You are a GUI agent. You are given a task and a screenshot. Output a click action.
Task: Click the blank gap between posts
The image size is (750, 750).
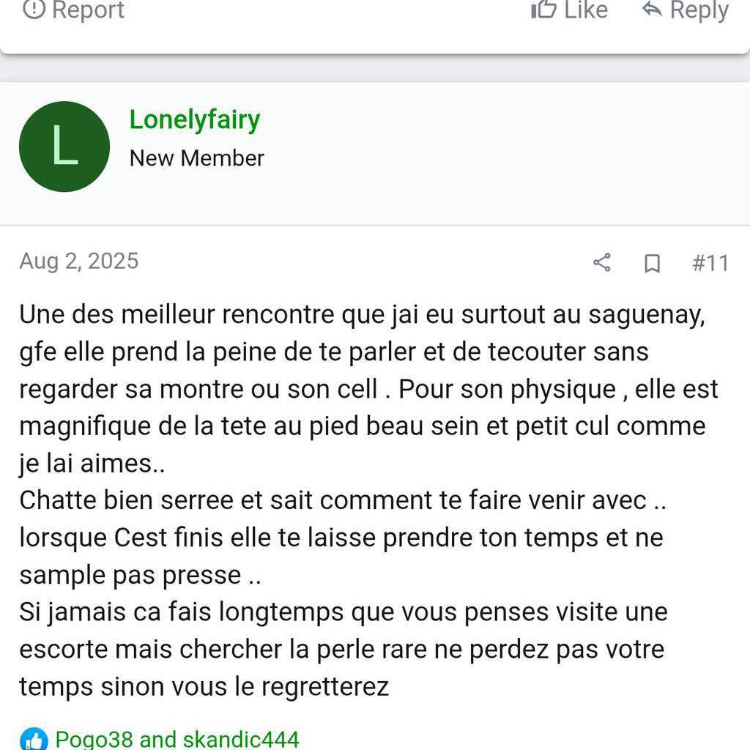coord(375,68)
